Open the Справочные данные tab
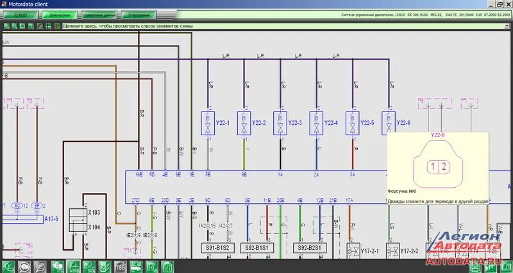 99,15
